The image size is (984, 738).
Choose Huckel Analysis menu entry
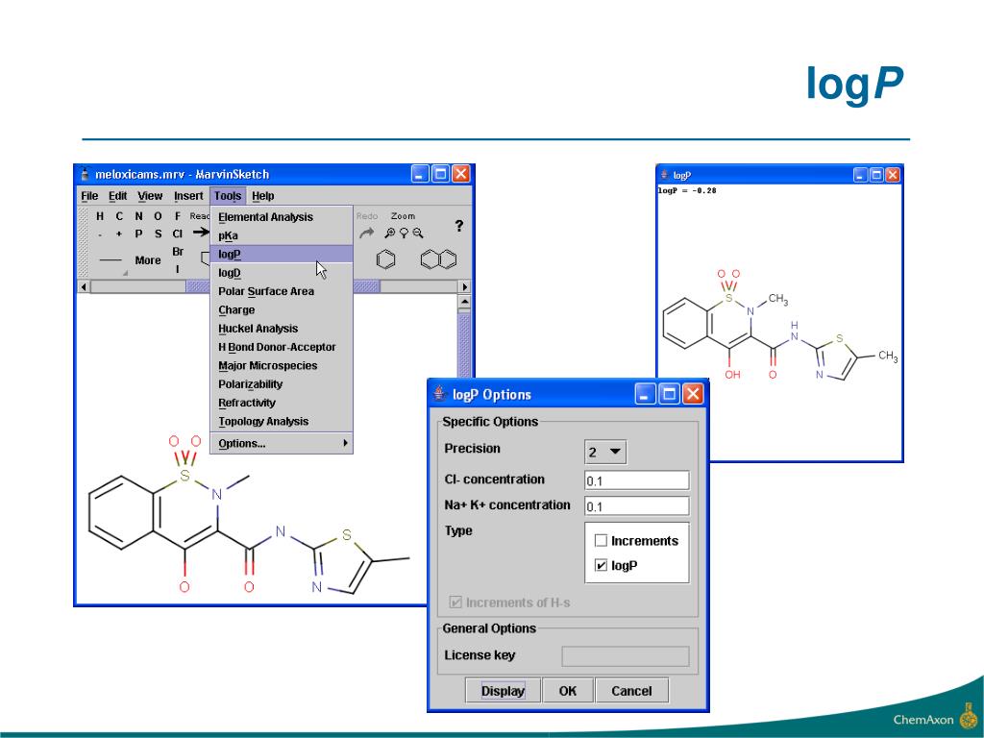point(282,329)
